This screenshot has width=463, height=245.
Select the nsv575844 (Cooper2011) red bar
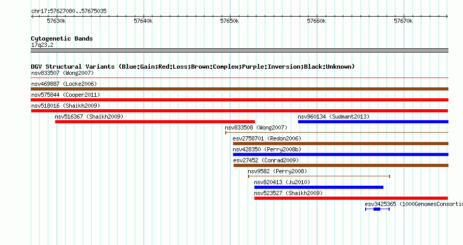(239, 100)
